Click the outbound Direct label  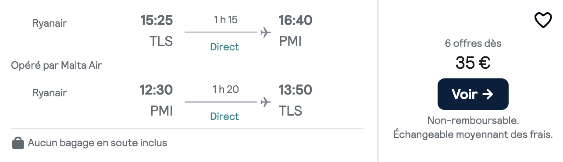224,47
